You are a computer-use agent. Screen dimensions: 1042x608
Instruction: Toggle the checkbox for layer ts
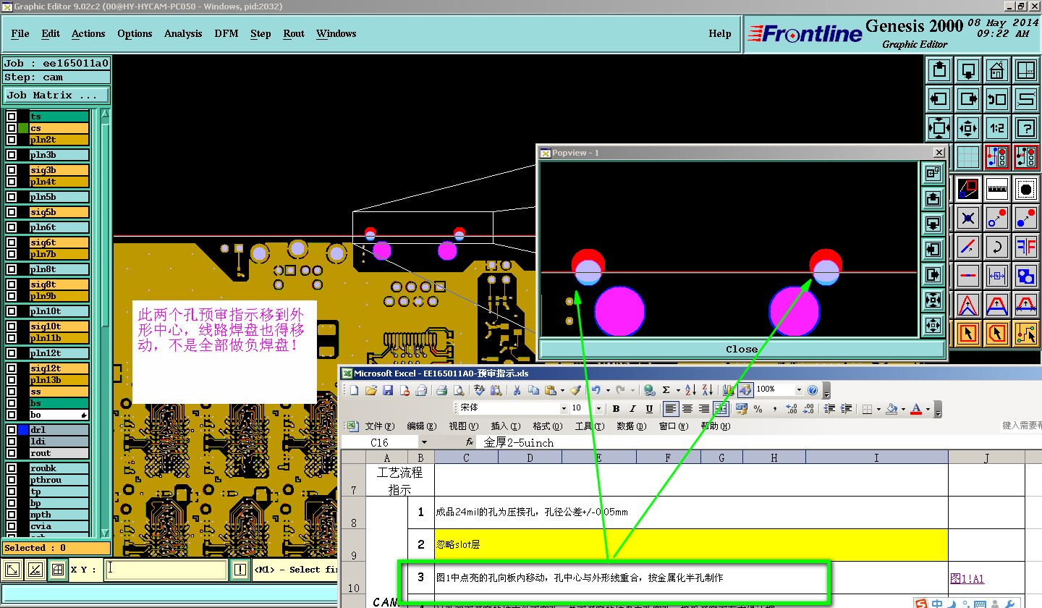point(12,117)
